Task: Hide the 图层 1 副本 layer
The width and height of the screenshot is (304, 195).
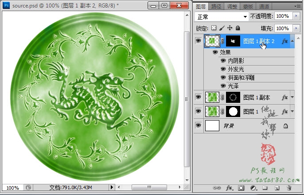Action: tap(198, 97)
